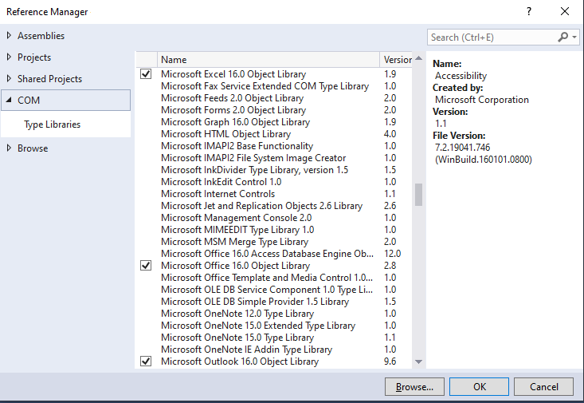
Task: Collapse the COM tree node arrow
Action: pos(10,100)
